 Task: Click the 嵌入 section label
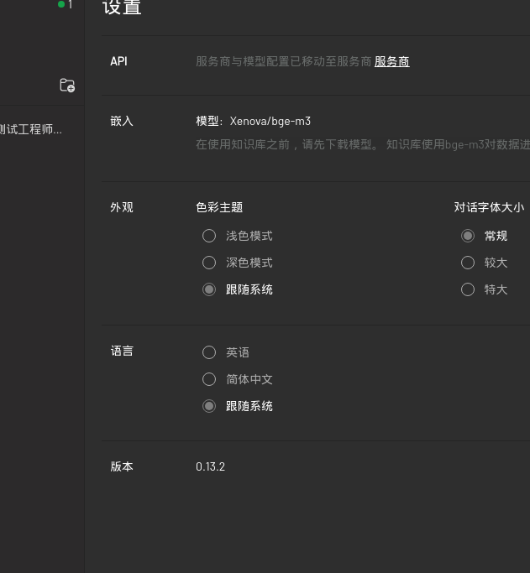[x=122, y=121]
